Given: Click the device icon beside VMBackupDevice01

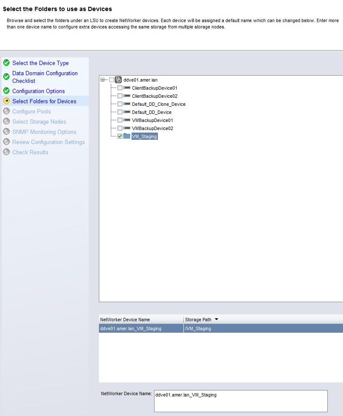Looking at the screenshot, I should (x=126, y=120).
